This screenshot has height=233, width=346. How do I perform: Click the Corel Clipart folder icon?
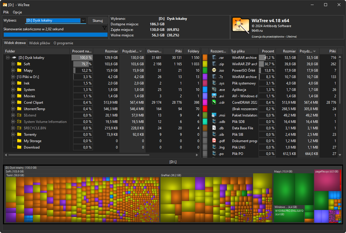pos(20,103)
